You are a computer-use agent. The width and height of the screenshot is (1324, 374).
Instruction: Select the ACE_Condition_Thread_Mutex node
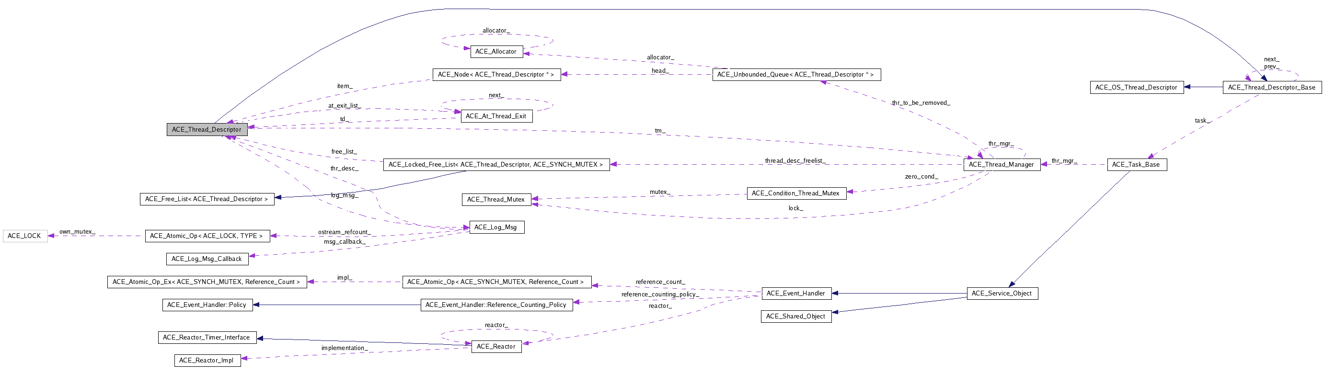coord(795,193)
